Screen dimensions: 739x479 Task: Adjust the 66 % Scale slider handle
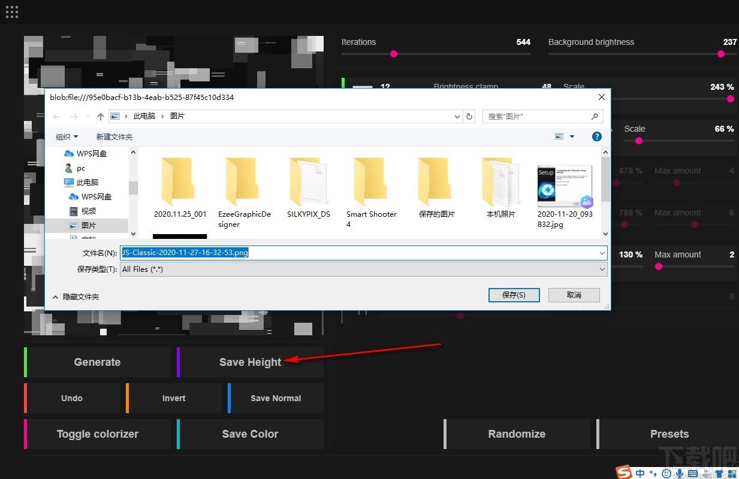point(639,141)
